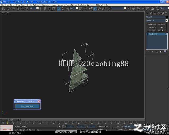This screenshot has width=169, height=135.
Task: Choose the Select Object arrow tool
Action: [41, 9]
